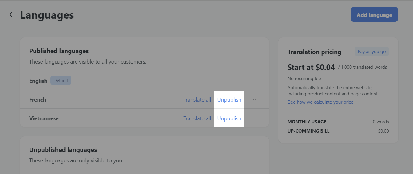
Task: Click the Monthly Usage word count
Action: pos(381,122)
